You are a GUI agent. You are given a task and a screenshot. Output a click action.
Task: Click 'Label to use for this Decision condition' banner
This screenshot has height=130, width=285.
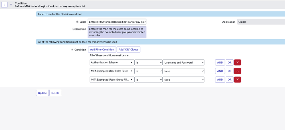[161, 14]
